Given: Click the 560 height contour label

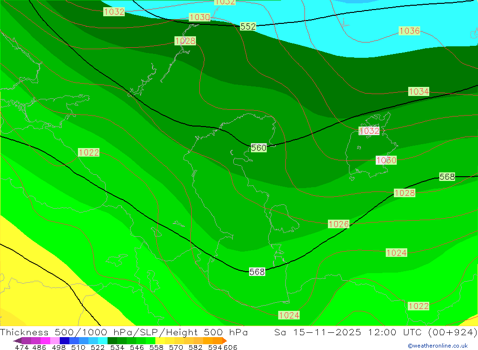Looking at the screenshot, I should [x=259, y=148].
